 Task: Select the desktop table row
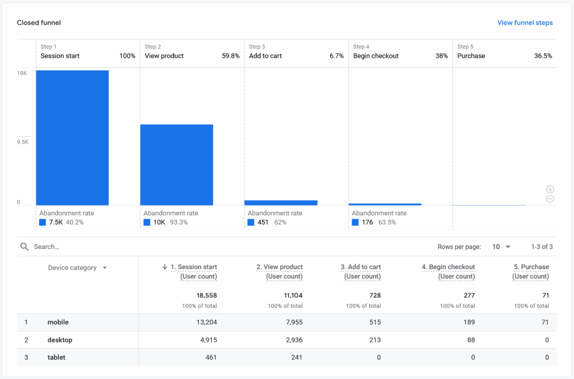59,340
